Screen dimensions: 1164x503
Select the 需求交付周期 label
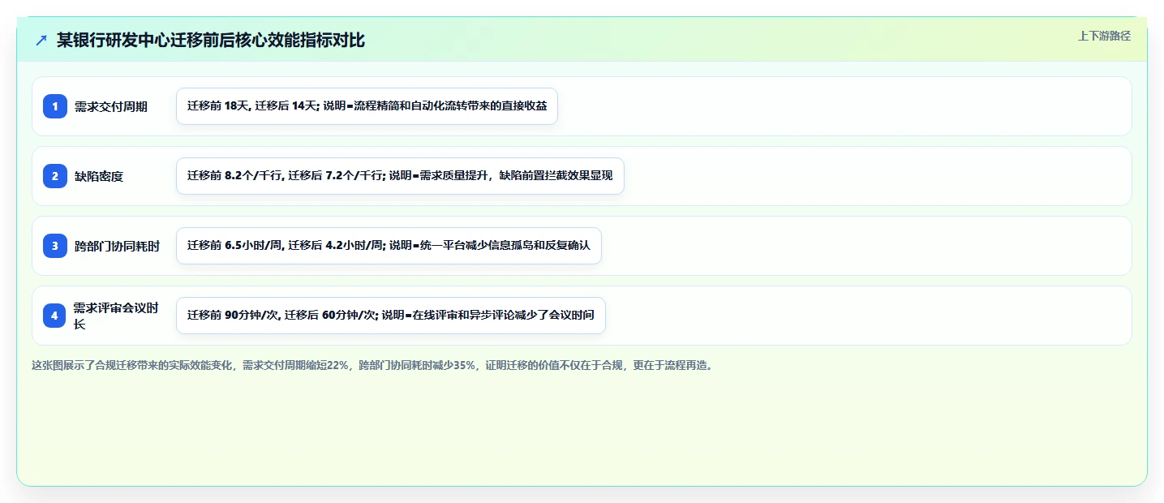click(x=111, y=106)
